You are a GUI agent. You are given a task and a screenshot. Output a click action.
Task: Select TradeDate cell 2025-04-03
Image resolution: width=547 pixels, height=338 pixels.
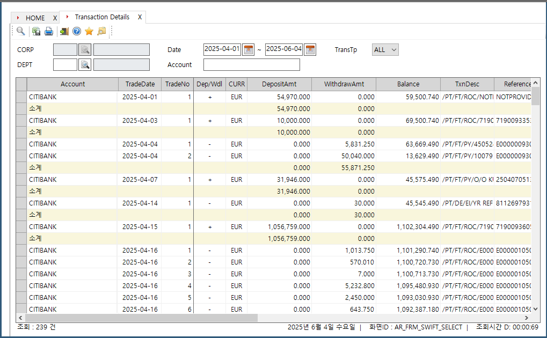(x=140, y=121)
